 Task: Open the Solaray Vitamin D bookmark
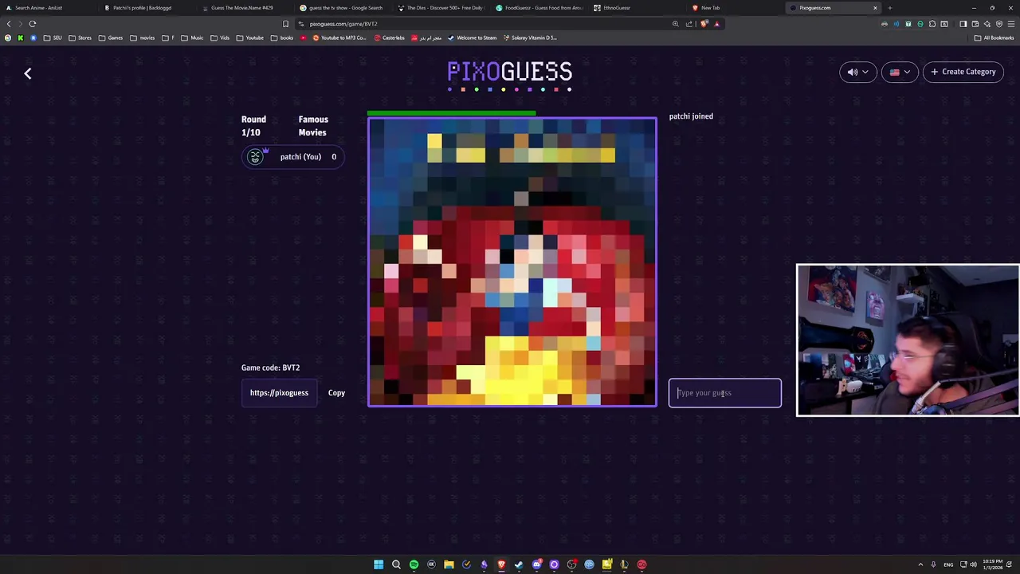pyautogui.click(x=530, y=37)
